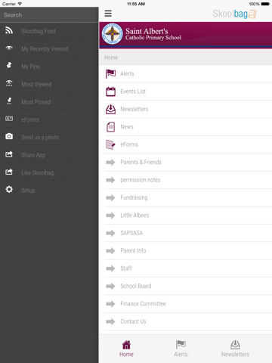Open the School Board entry text
The height and width of the screenshot is (363, 272).
click(x=136, y=286)
